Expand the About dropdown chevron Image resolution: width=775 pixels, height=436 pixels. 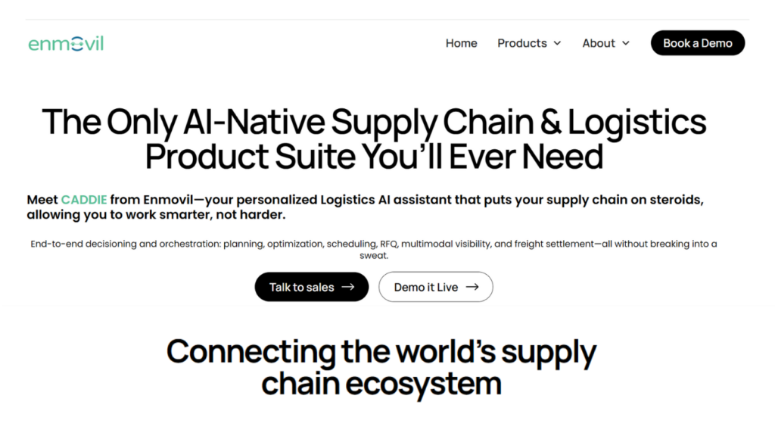[626, 44]
